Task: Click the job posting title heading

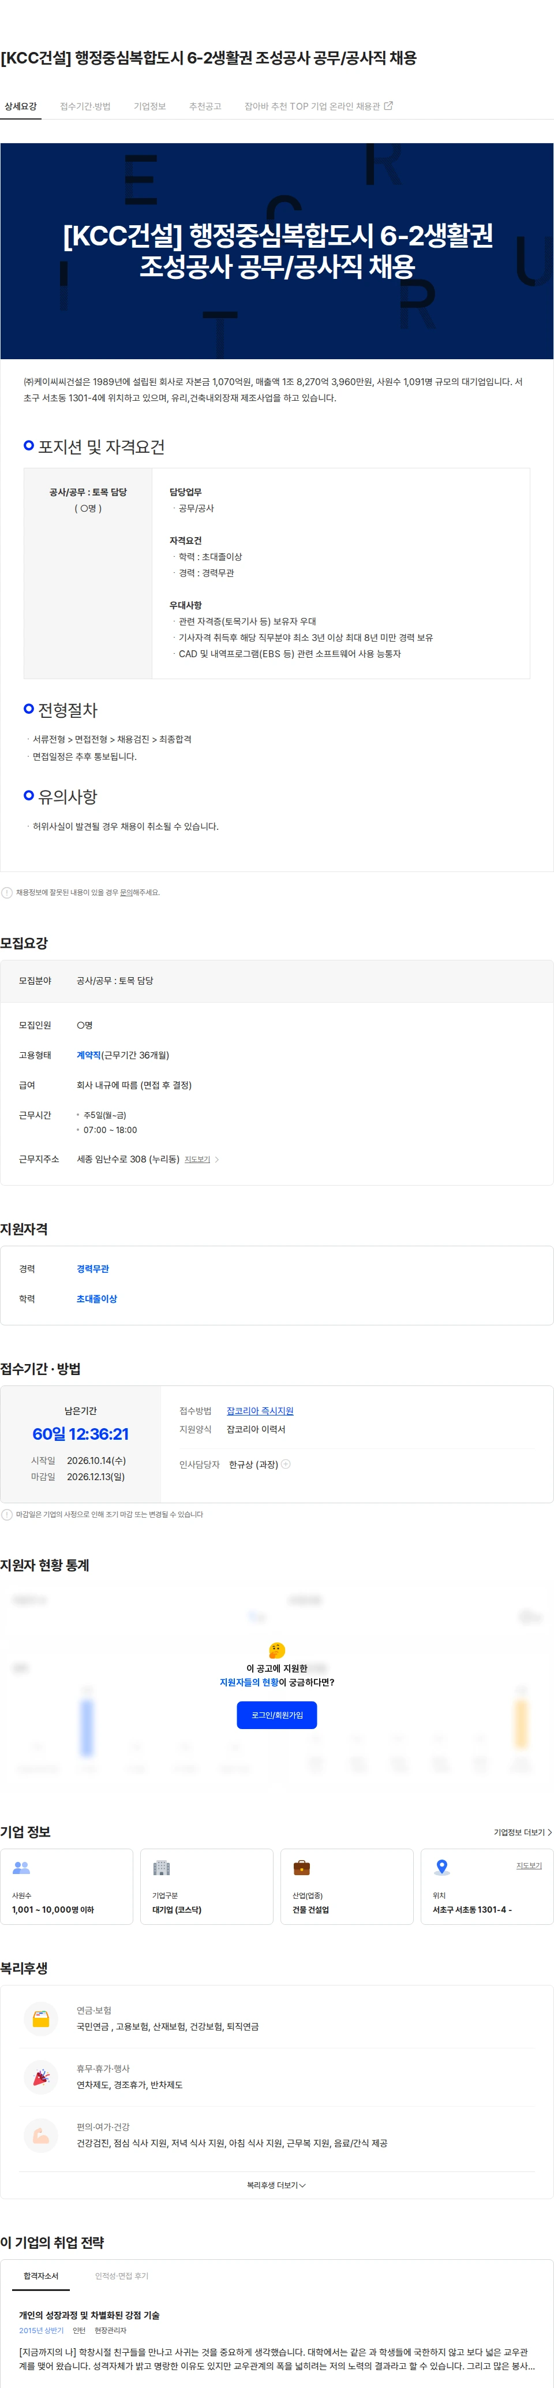Action: click(x=208, y=58)
